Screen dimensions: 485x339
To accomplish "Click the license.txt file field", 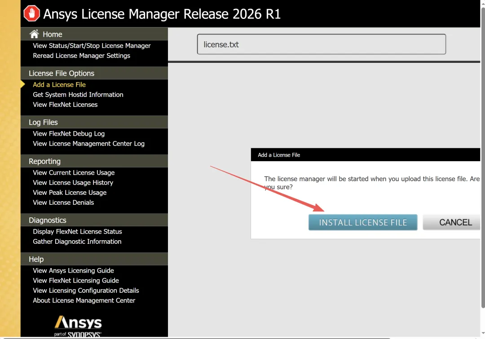I will click(322, 44).
